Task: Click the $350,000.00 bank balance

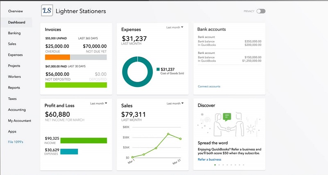Action: (253, 41)
